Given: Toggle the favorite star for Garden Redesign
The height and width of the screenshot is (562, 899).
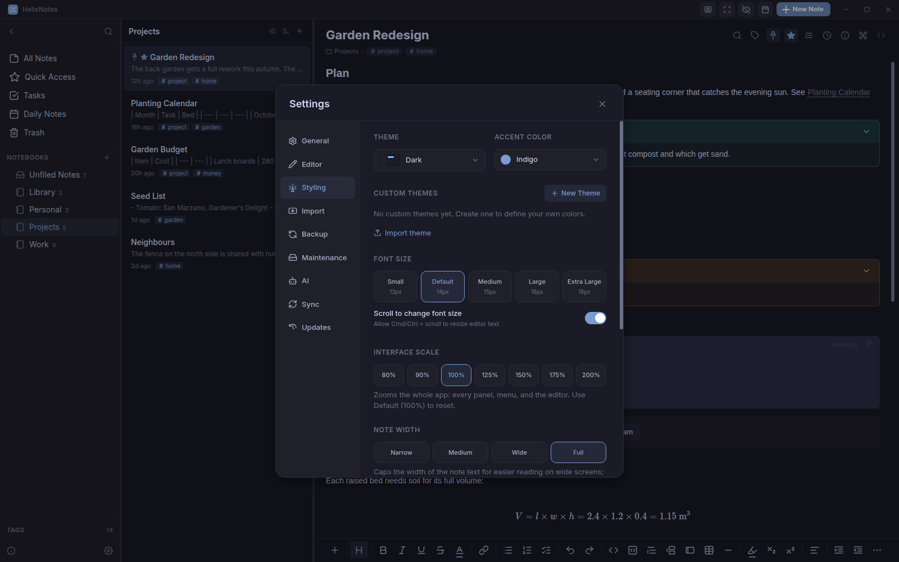Looking at the screenshot, I should click(x=791, y=35).
